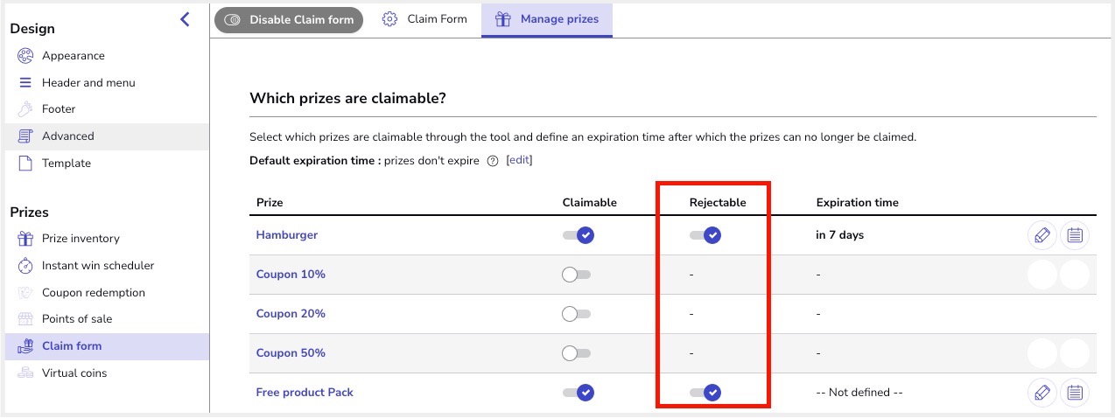The height and width of the screenshot is (418, 1115).
Task: Click the edit link for default expiration
Action: (x=519, y=160)
